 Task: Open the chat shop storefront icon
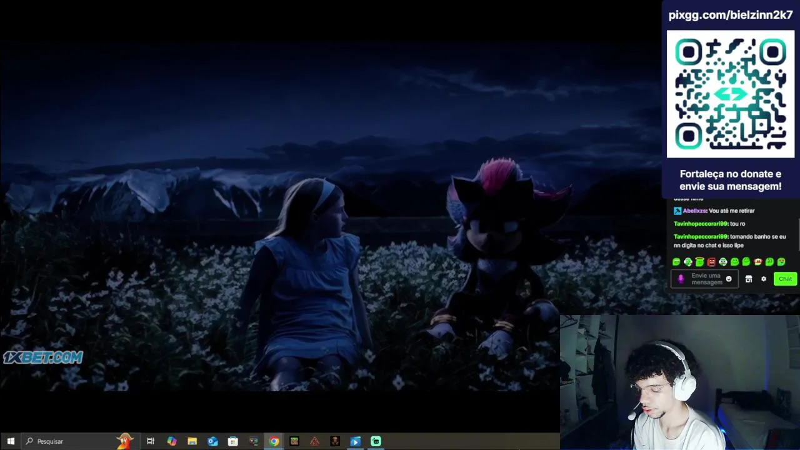click(749, 279)
